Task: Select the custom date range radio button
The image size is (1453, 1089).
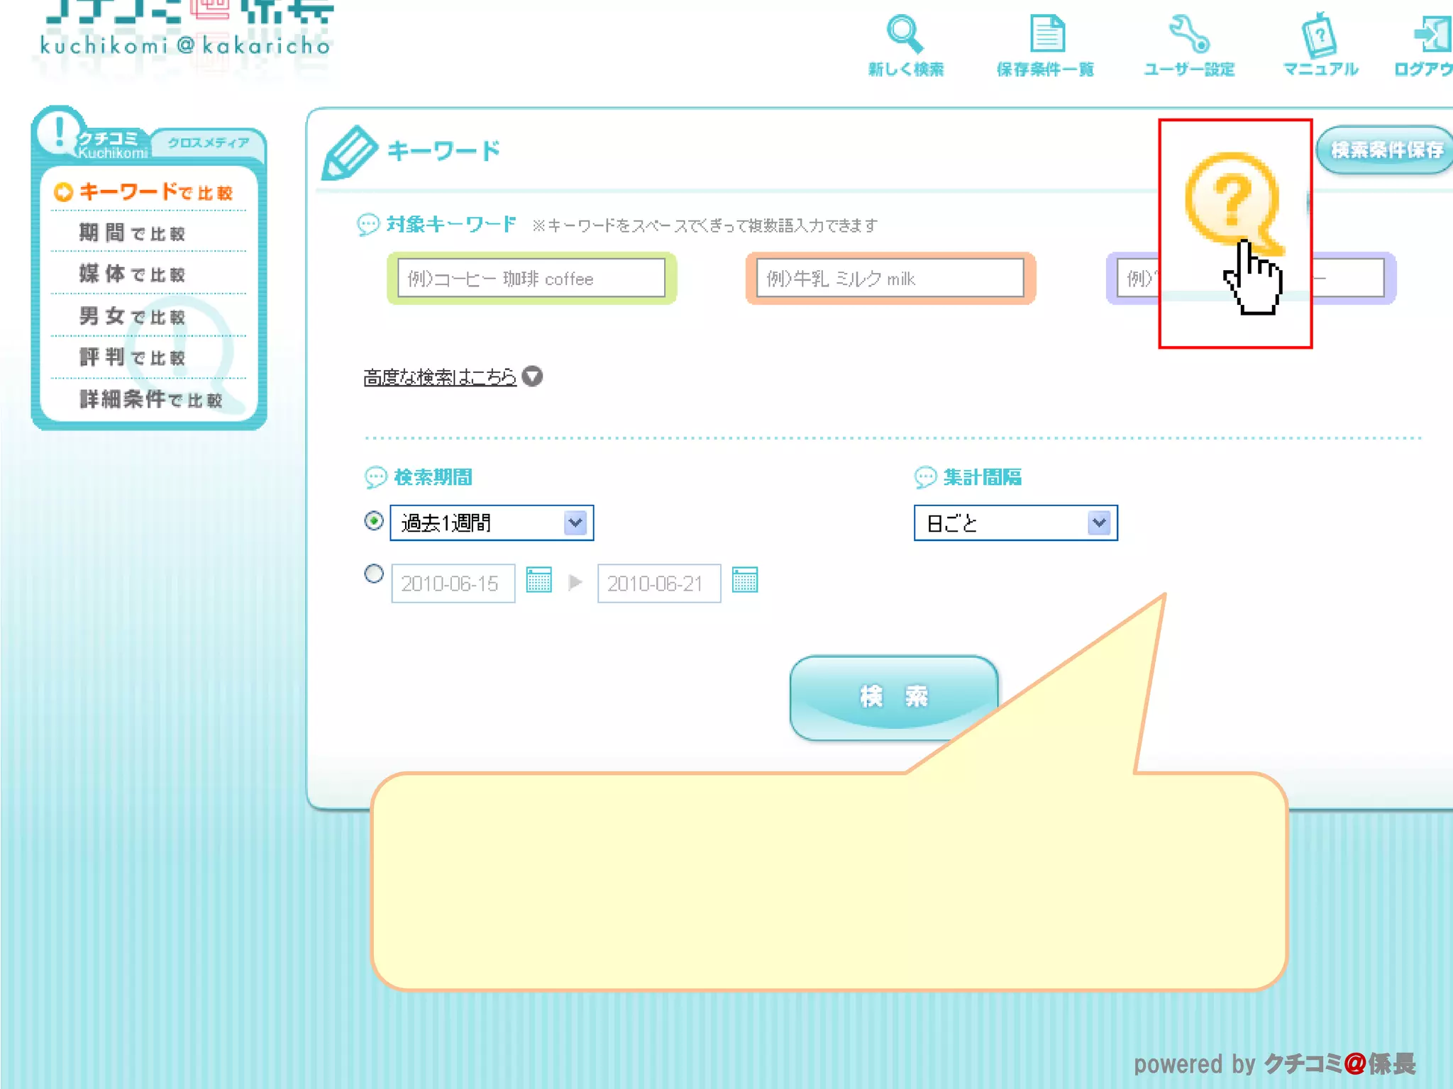Action: click(x=374, y=574)
